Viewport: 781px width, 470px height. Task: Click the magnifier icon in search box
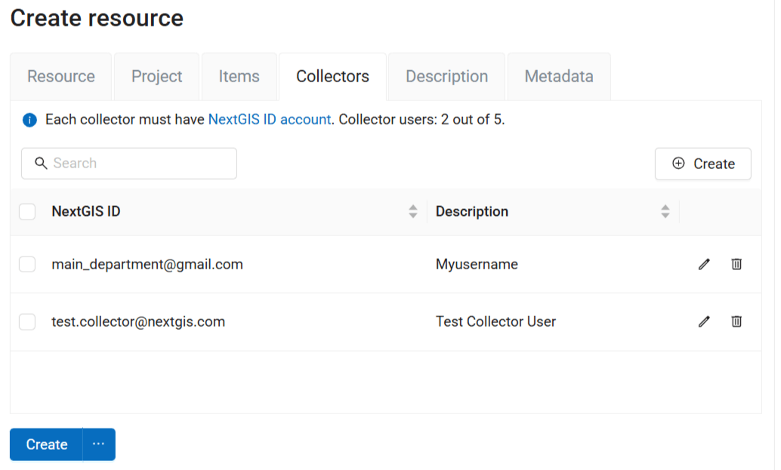(x=42, y=163)
